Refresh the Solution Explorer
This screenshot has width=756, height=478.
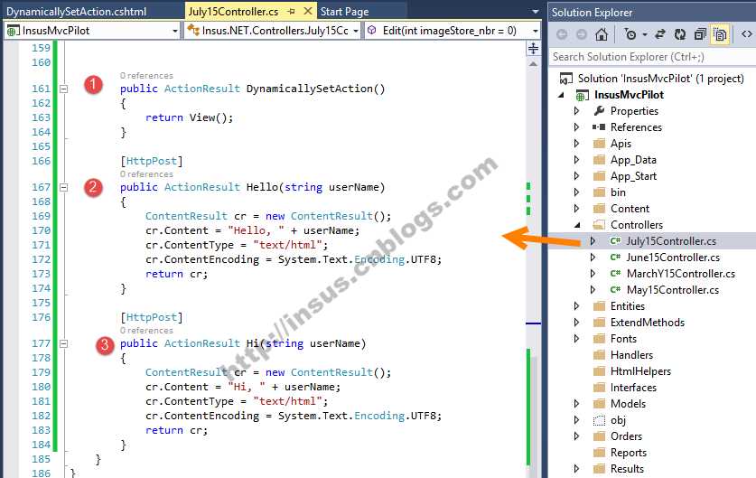[x=680, y=34]
